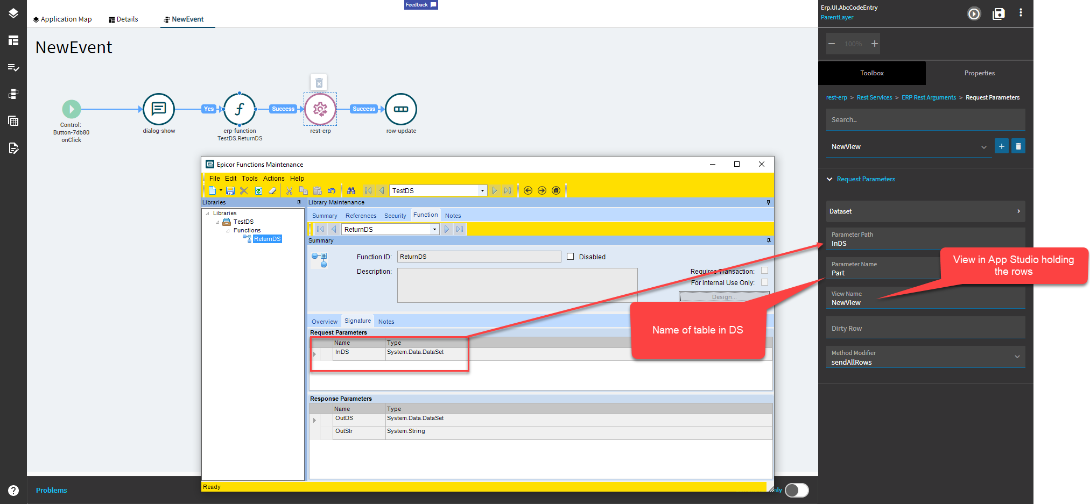Click the Back arrow circle icon in Epicor toolbar
The width and height of the screenshot is (1090, 504).
click(x=528, y=190)
